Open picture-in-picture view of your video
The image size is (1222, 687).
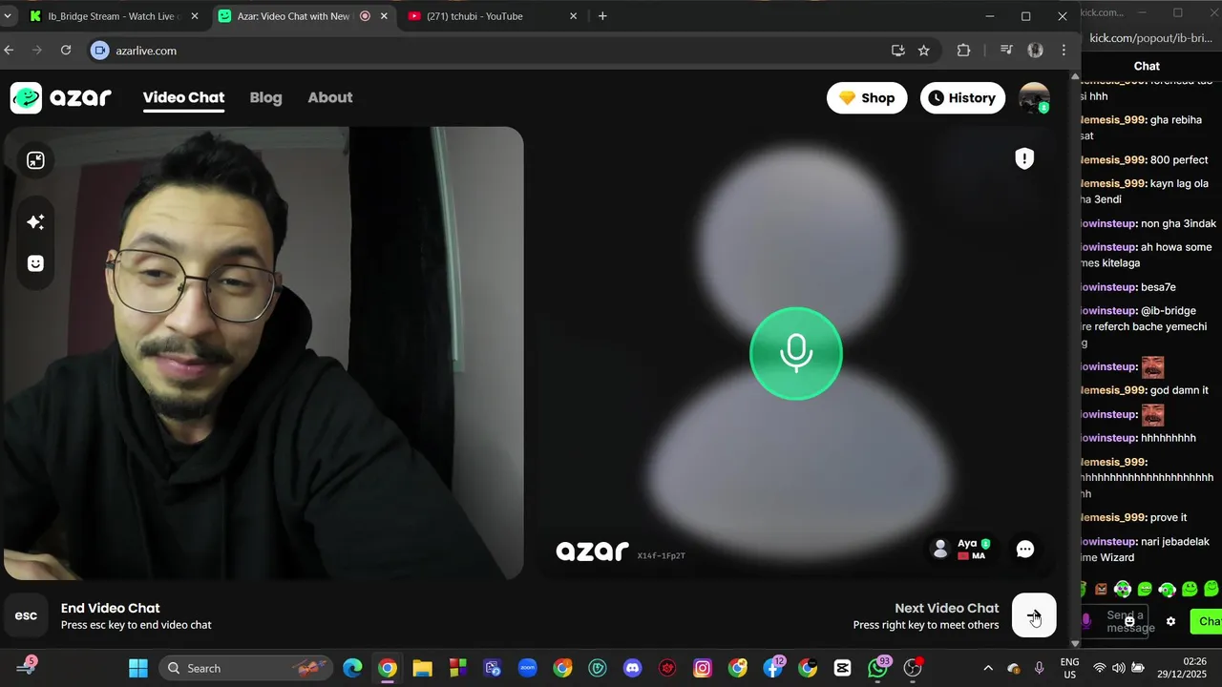point(35,160)
